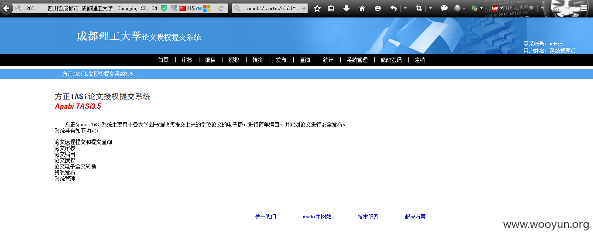Image resolution: width=593 pixels, height=237 pixels.
Task: Follow the 技术服务 footer link
Action: pos(368,216)
